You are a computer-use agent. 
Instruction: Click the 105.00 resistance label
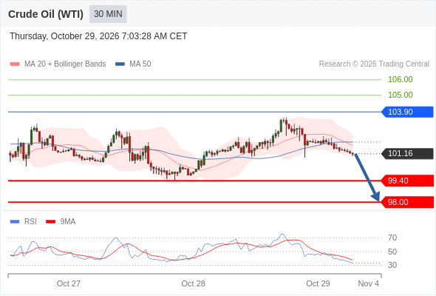pos(400,95)
